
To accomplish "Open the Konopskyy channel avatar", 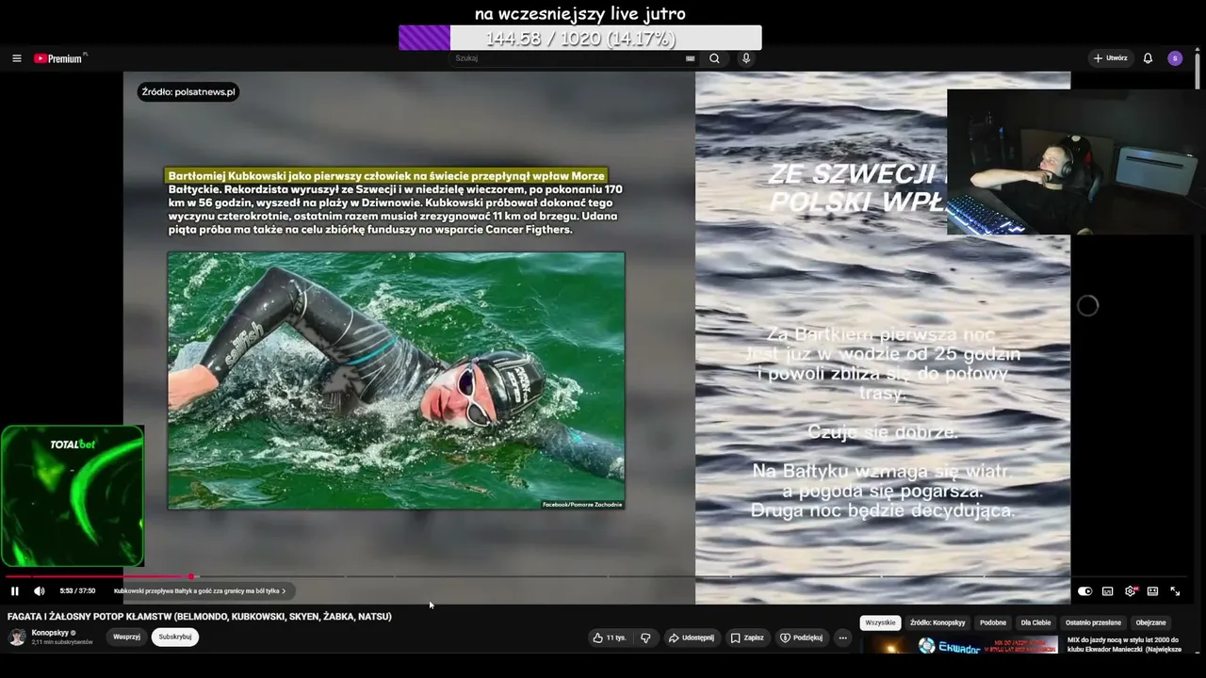I will pyautogui.click(x=17, y=637).
